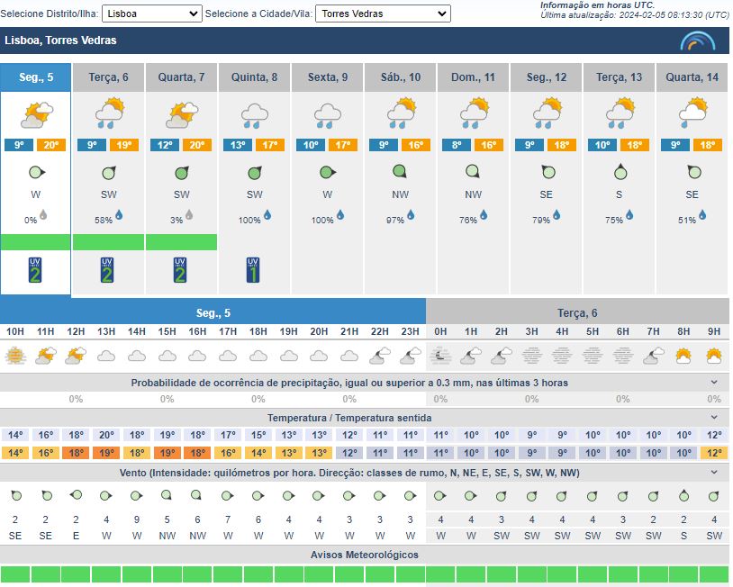Click the Terça, 6 hourly header
The height and width of the screenshot is (587, 733).
click(x=577, y=313)
